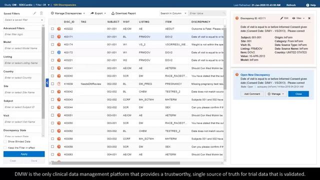Click the status icon for discrepancy 403041
Viewport: 320px width, 180px height.
tap(59, 68)
